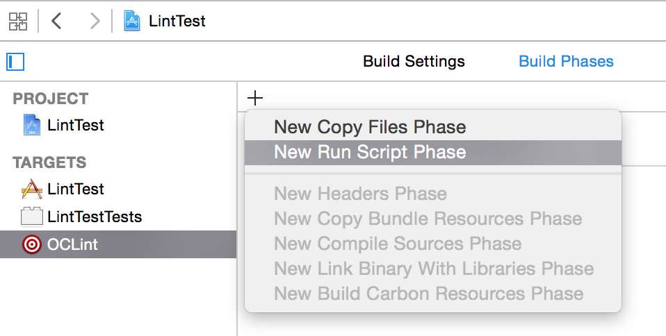Click the plus button to add phase

(x=255, y=98)
